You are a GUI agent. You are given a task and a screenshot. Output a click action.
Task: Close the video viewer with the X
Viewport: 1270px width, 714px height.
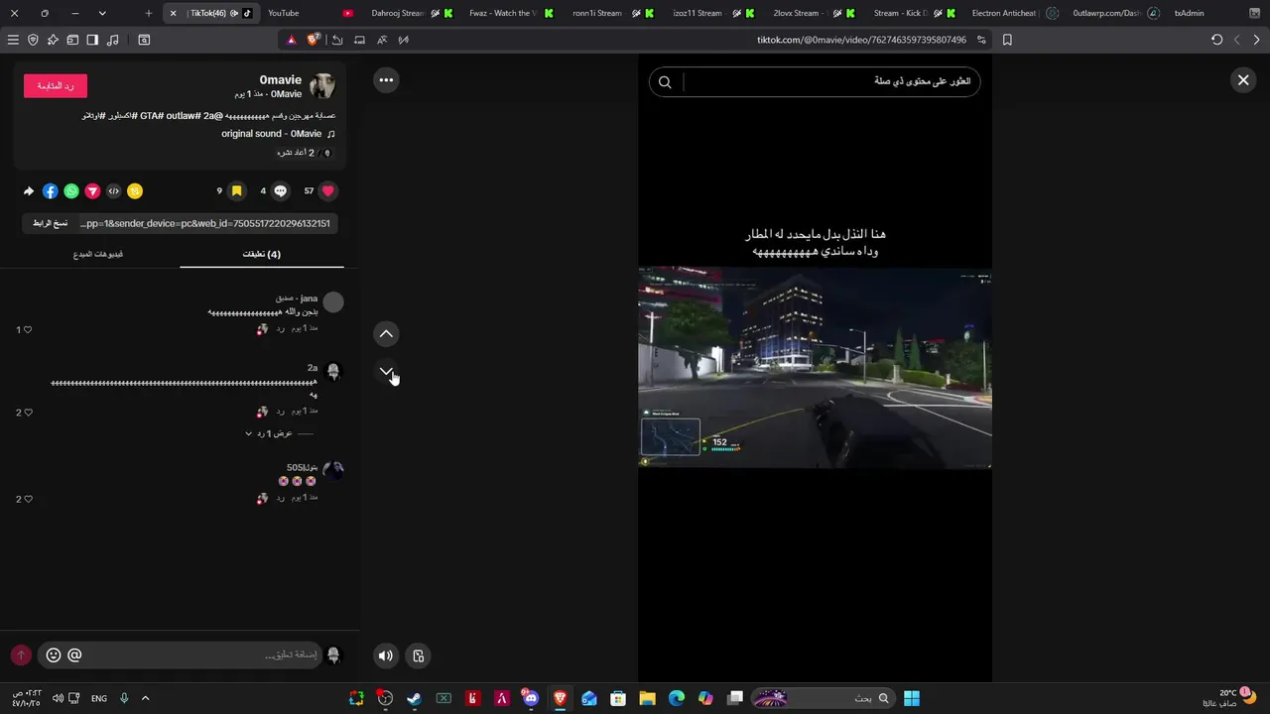pyautogui.click(x=1243, y=80)
